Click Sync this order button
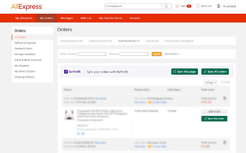This screenshot has height=153, width=246. tap(214, 119)
